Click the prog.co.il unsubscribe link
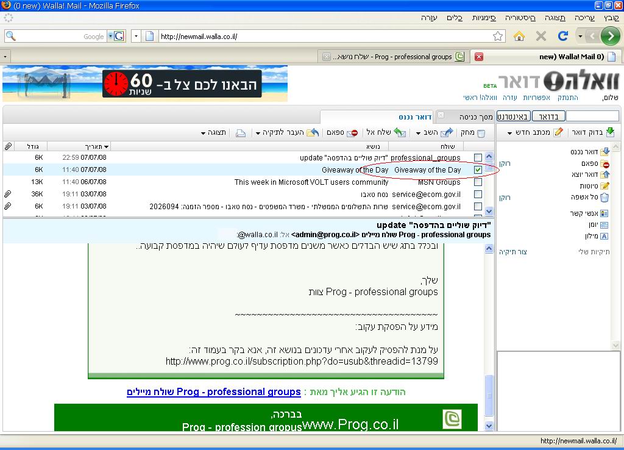This screenshot has height=450, width=624. coord(302,361)
